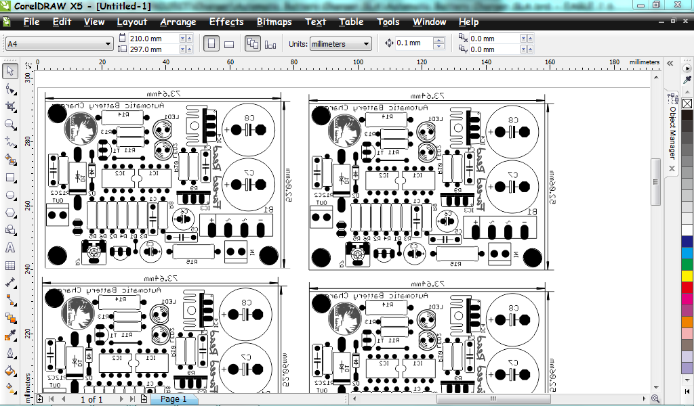The image size is (694, 406).
Task: Switch to the Page 1 tab
Action: tap(173, 399)
